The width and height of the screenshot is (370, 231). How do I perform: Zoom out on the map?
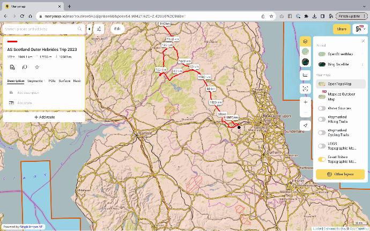tap(305, 113)
